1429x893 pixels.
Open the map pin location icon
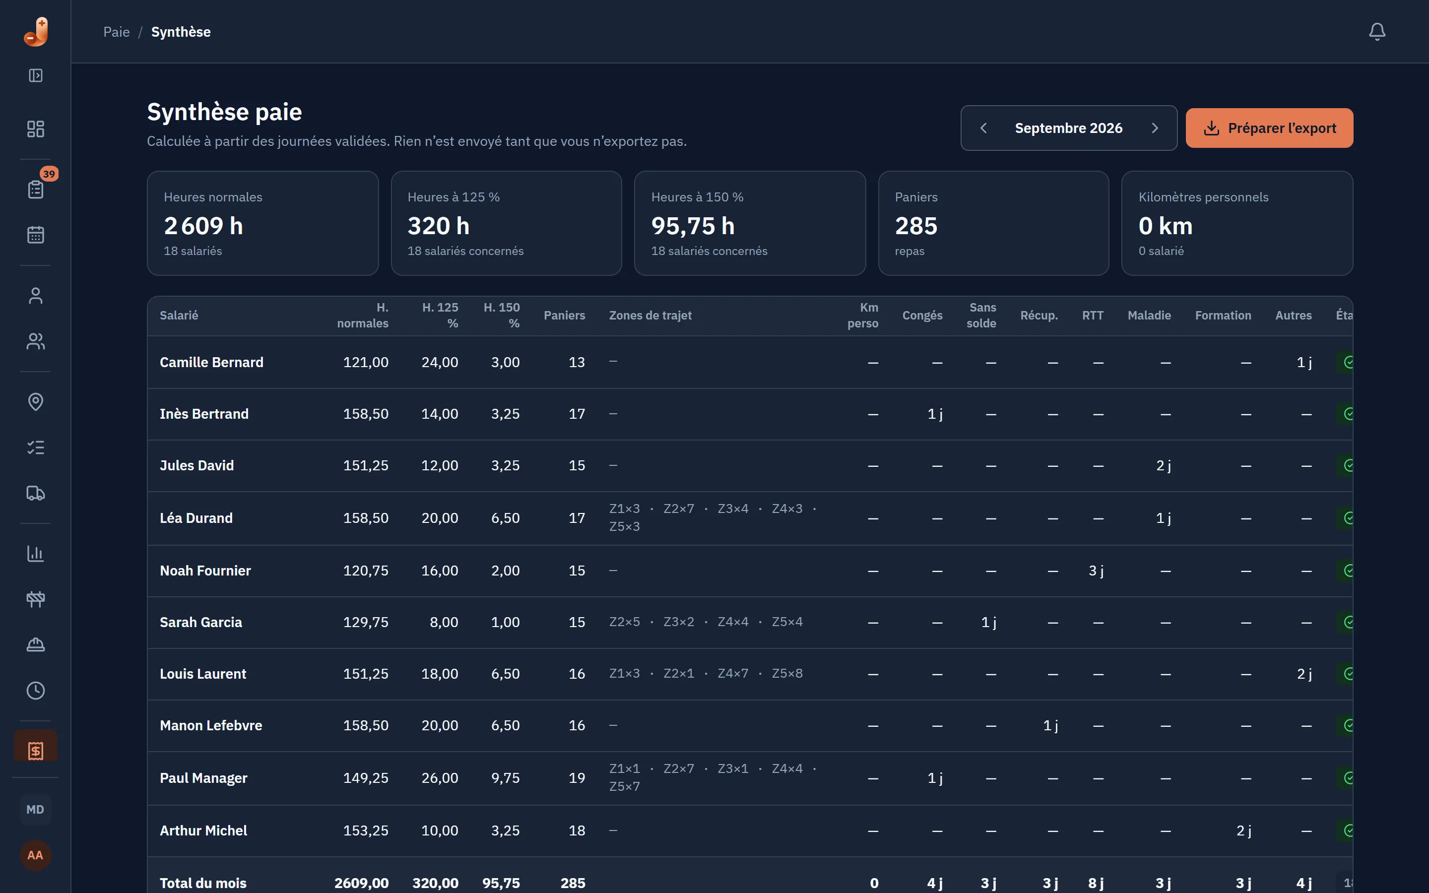36,402
